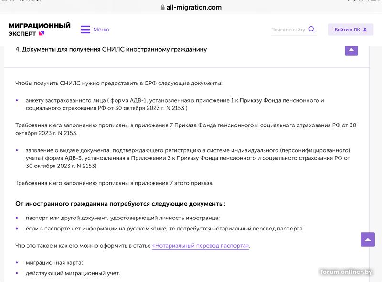
Task: Click the user profile icon in login button
Action: pyautogui.click(x=365, y=30)
